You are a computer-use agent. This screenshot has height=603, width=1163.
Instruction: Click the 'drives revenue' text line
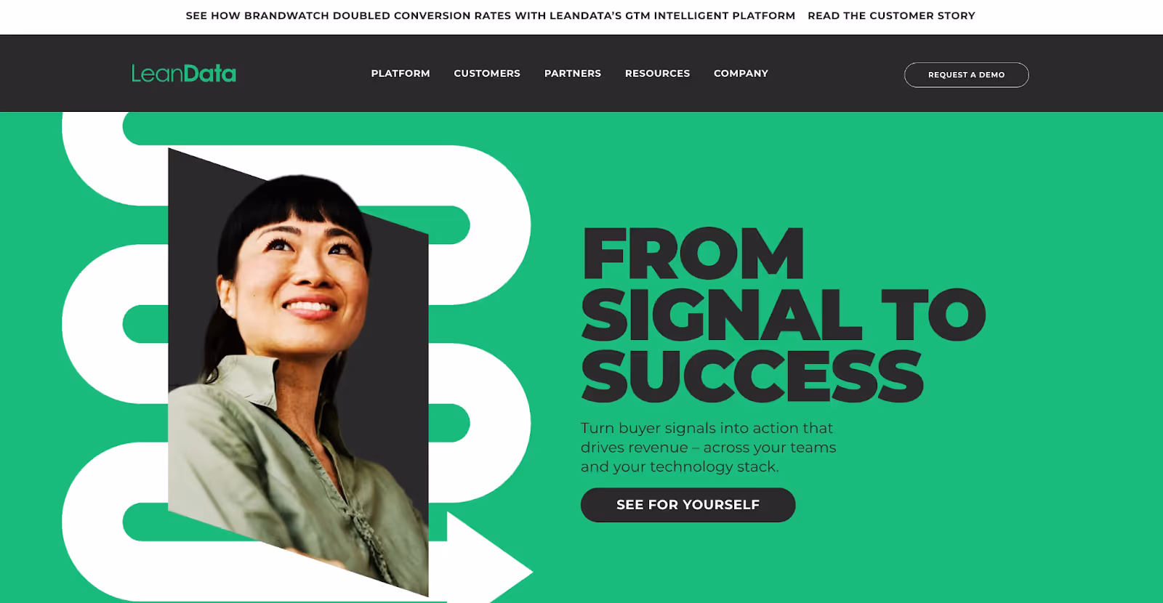pyautogui.click(x=709, y=448)
